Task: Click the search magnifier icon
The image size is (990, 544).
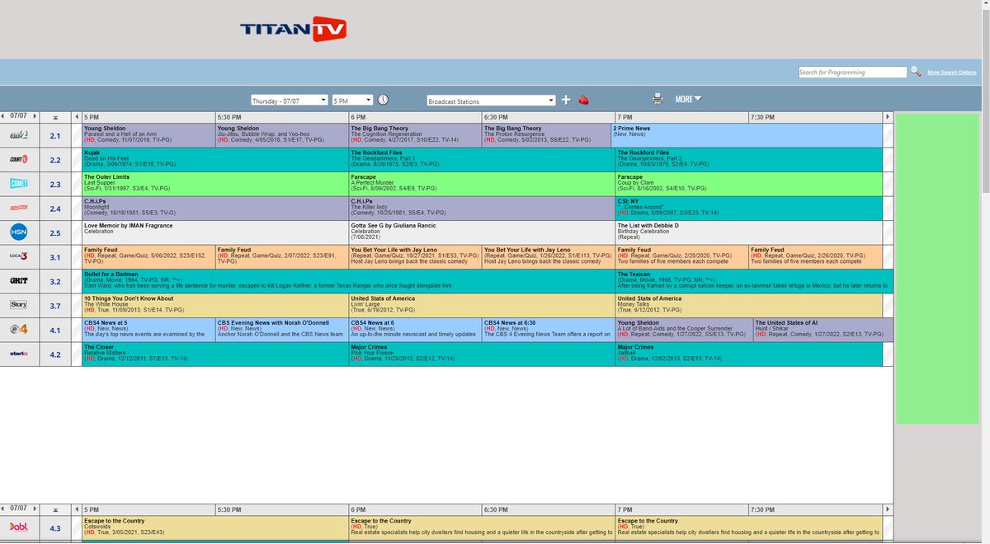Action: [x=915, y=73]
